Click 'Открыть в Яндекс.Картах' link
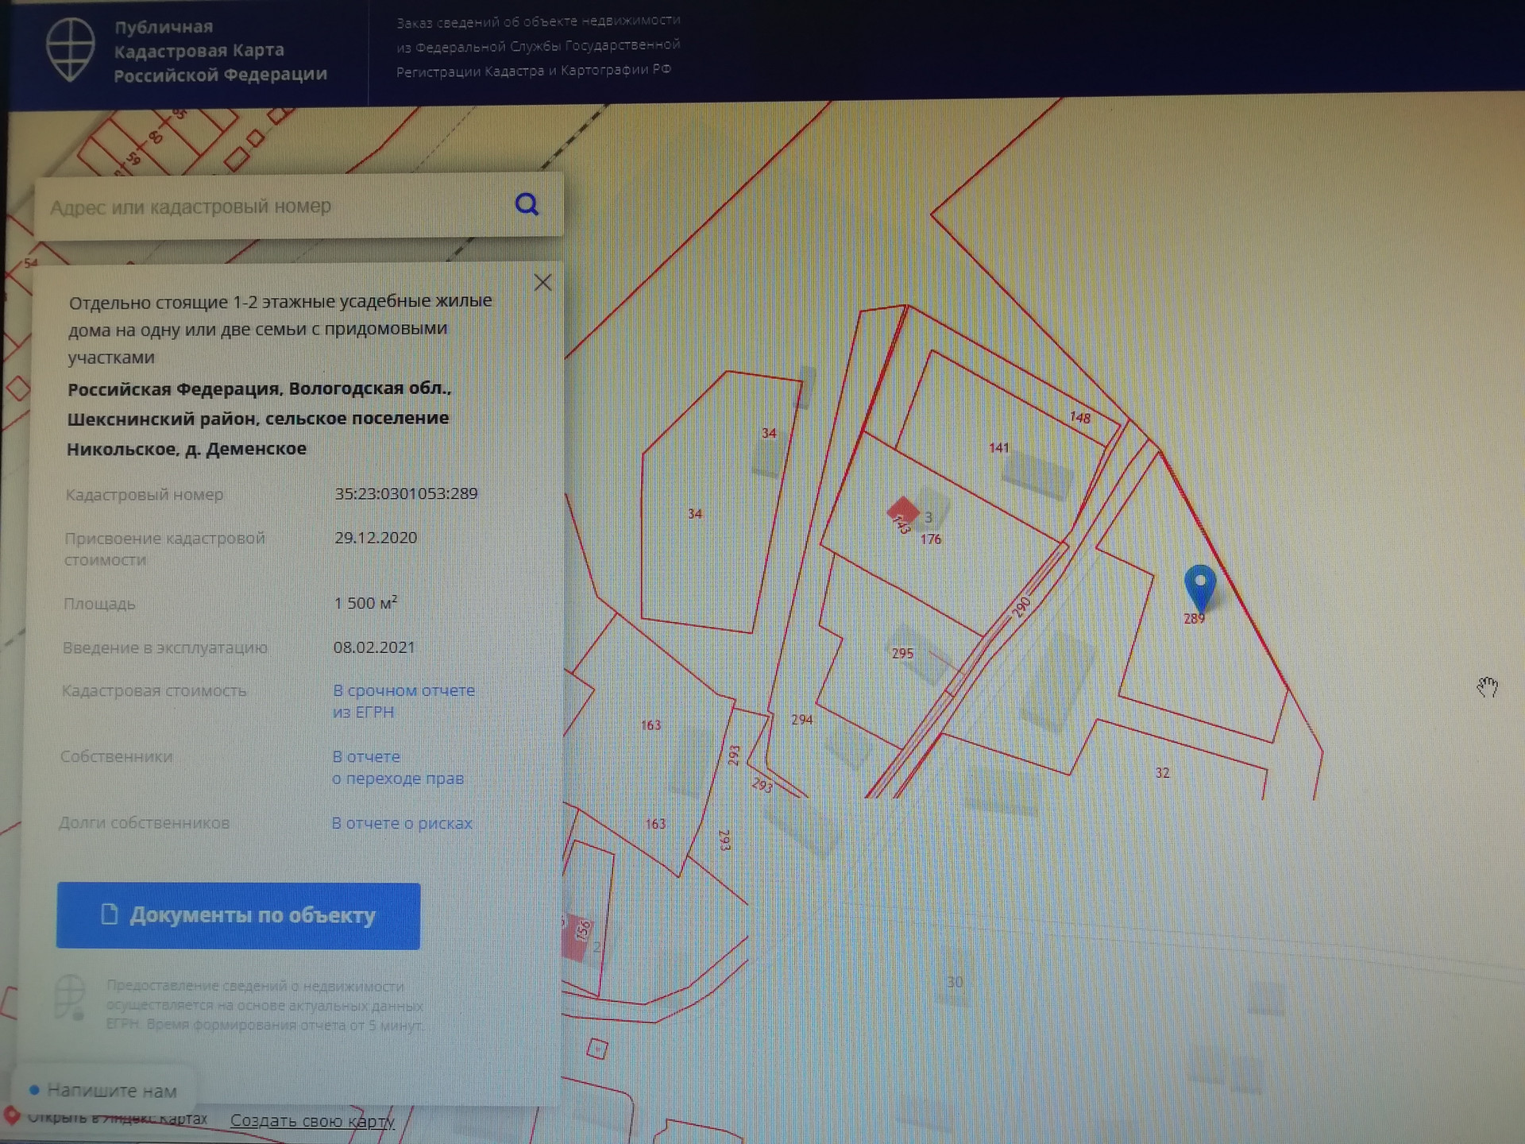The image size is (1525, 1144). click(x=117, y=1119)
